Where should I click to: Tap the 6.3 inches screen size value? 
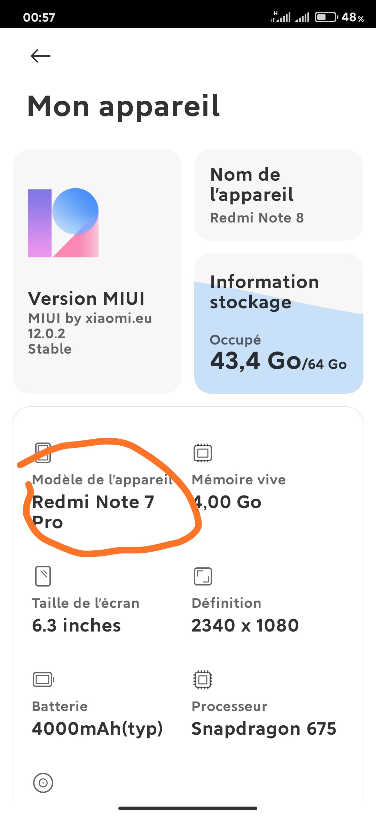coord(76,625)
